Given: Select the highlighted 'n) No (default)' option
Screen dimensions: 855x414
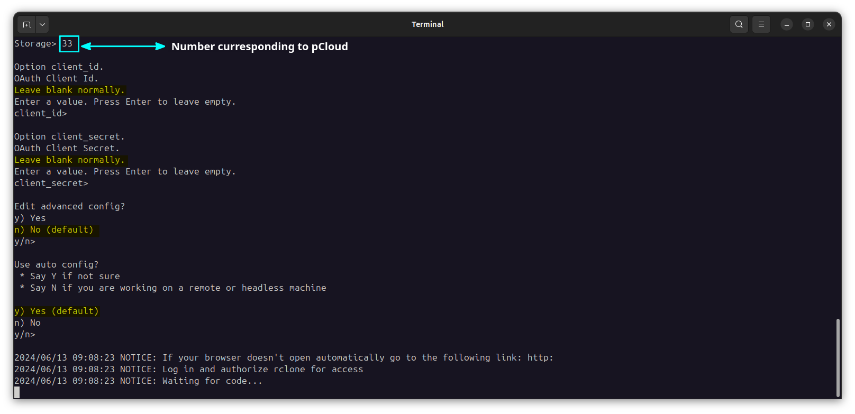Looking at the screenshot, I should 54,229.
